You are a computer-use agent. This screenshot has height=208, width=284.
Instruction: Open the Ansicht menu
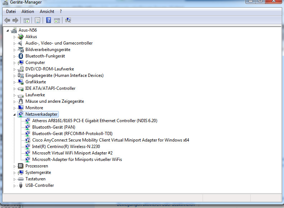click(x=47, y=11)
